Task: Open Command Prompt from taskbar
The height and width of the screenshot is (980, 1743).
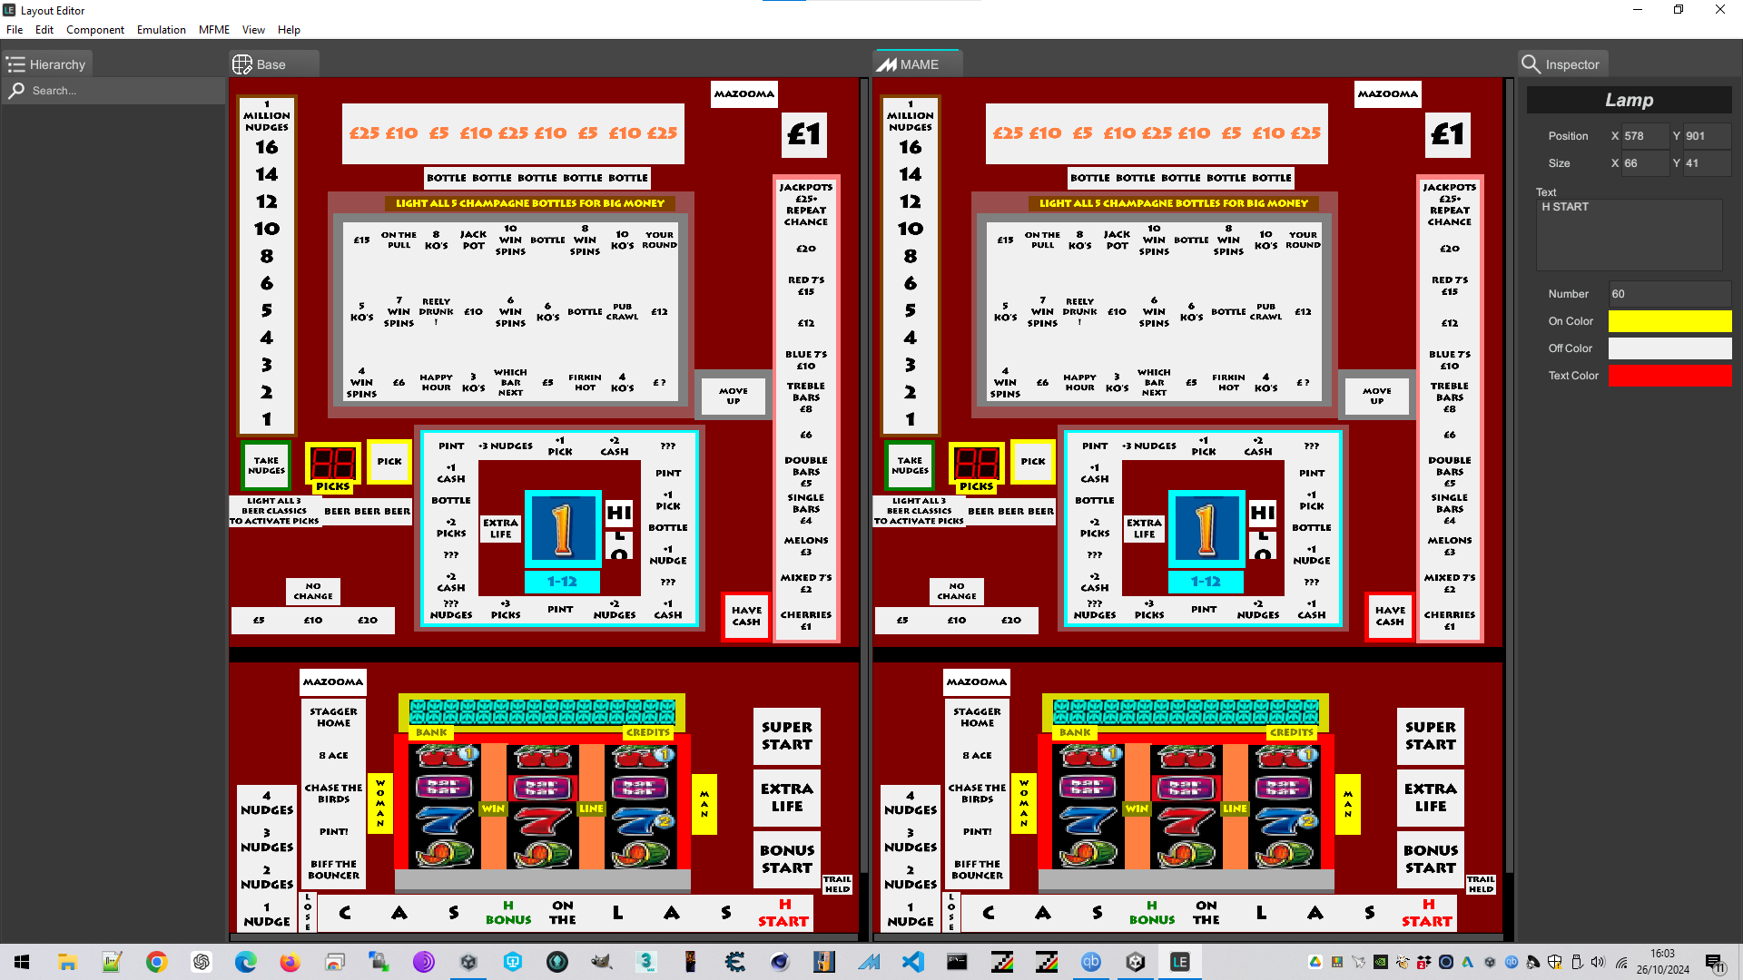Action: click(x=958, y=962)
